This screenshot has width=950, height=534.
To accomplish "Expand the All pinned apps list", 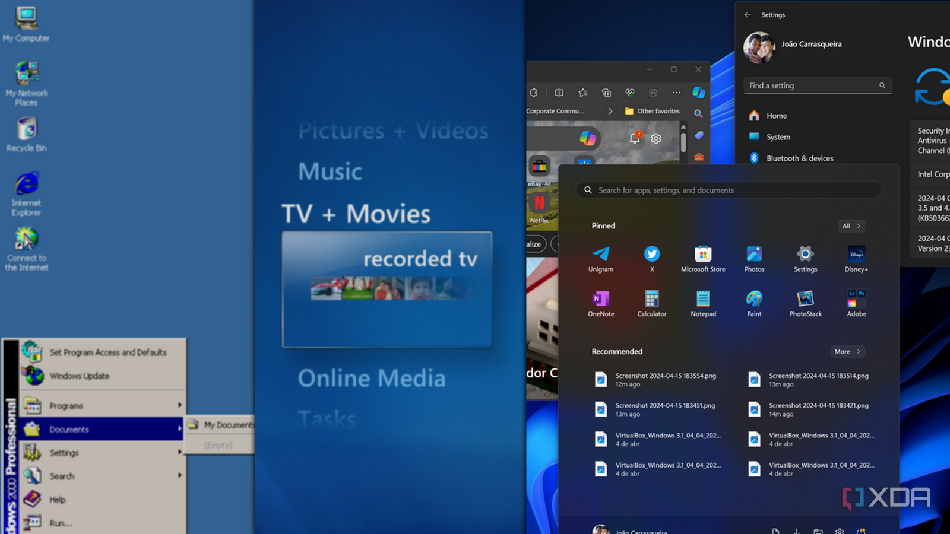I will 851,226.
